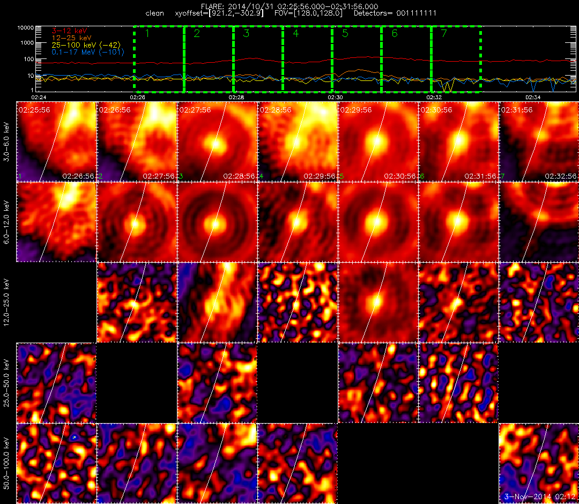Open the 50.0-100.0 keV image for interval 1

point(56,463)
